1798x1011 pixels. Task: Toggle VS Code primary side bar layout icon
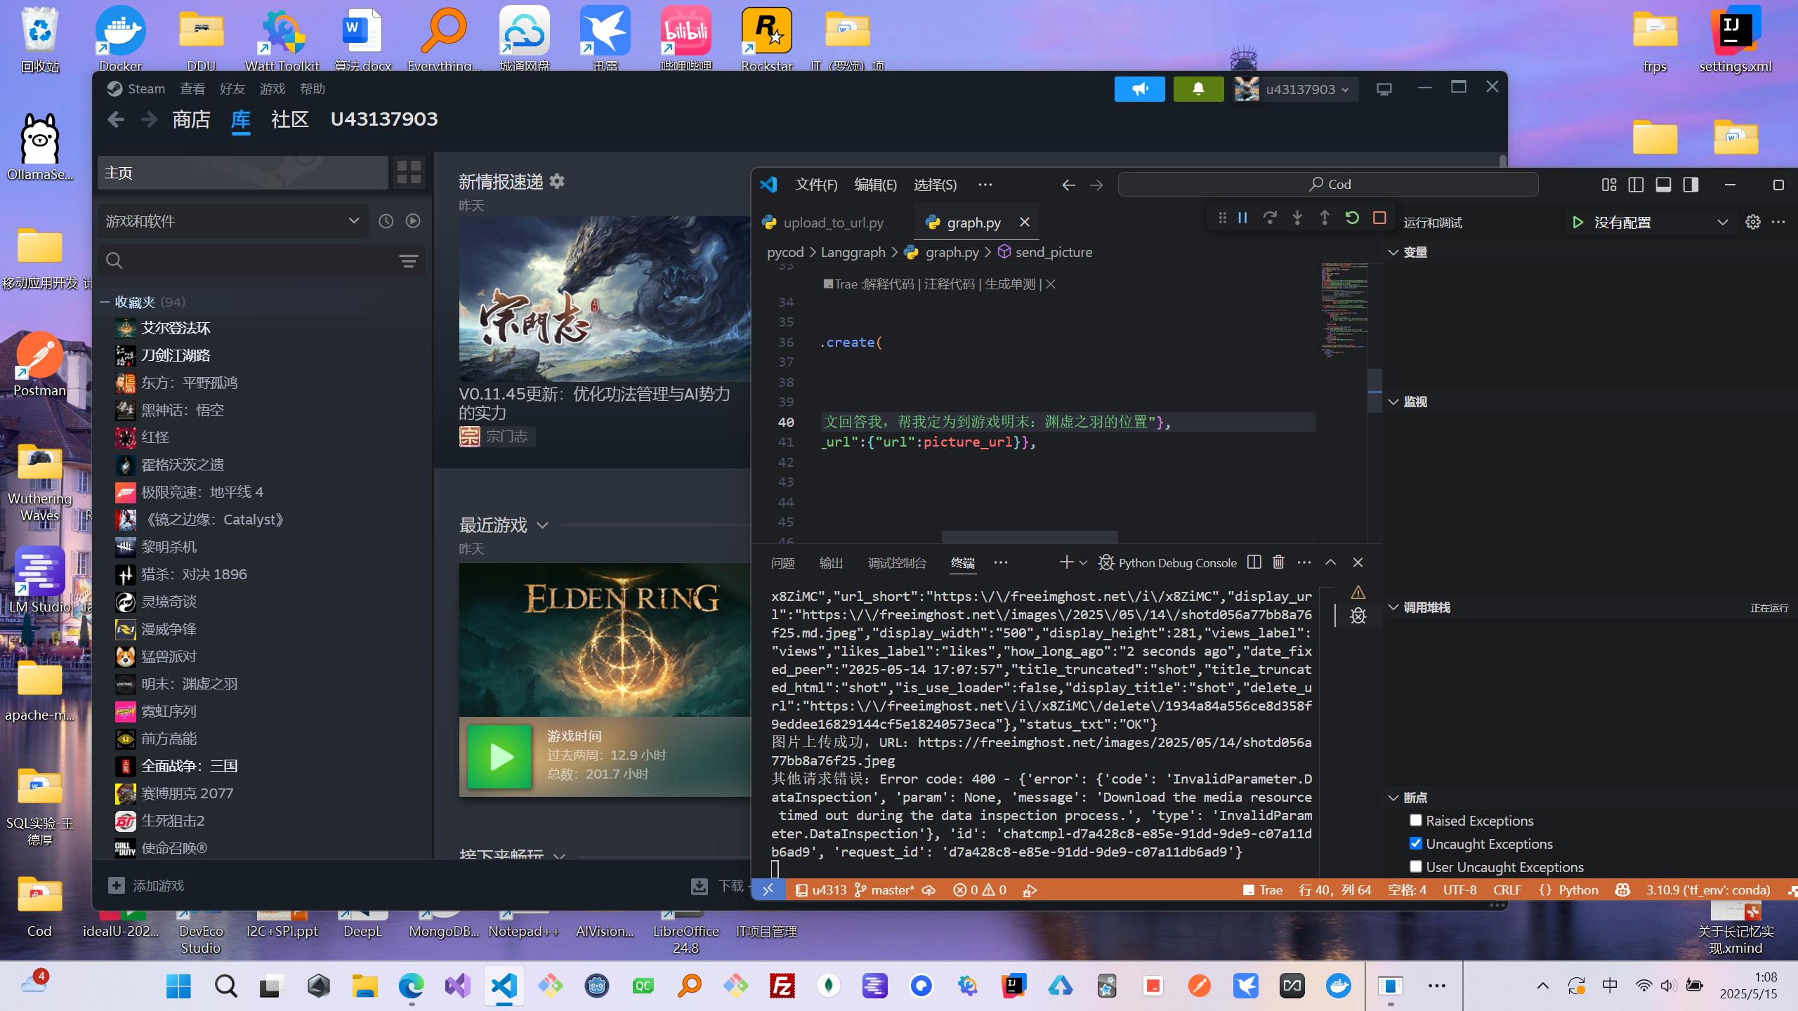1636,185
